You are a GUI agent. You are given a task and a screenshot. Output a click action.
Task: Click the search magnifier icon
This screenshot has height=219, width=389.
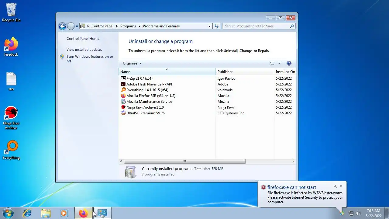[x=292, y=26]
